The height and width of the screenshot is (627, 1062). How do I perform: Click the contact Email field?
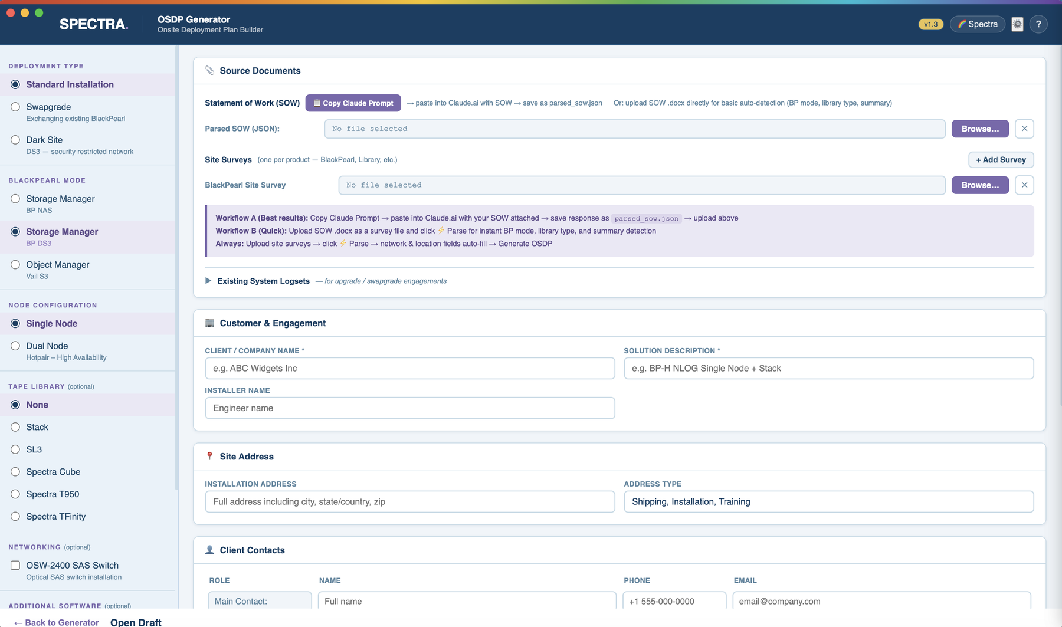[881, 601]
